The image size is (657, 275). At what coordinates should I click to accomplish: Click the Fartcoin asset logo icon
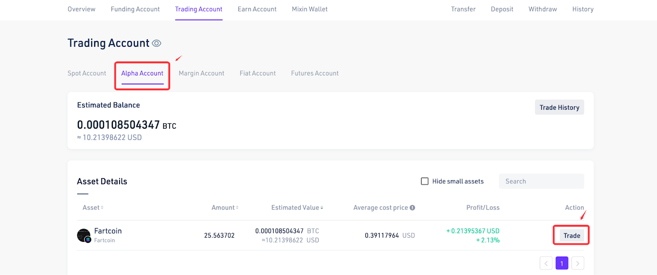84,236
